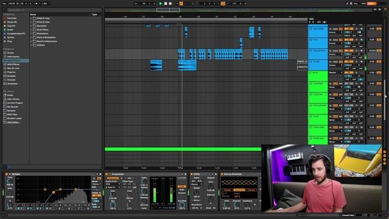The image size is (389, 219).
Task: Click the Add Folder link
Action: click(13, 122)
